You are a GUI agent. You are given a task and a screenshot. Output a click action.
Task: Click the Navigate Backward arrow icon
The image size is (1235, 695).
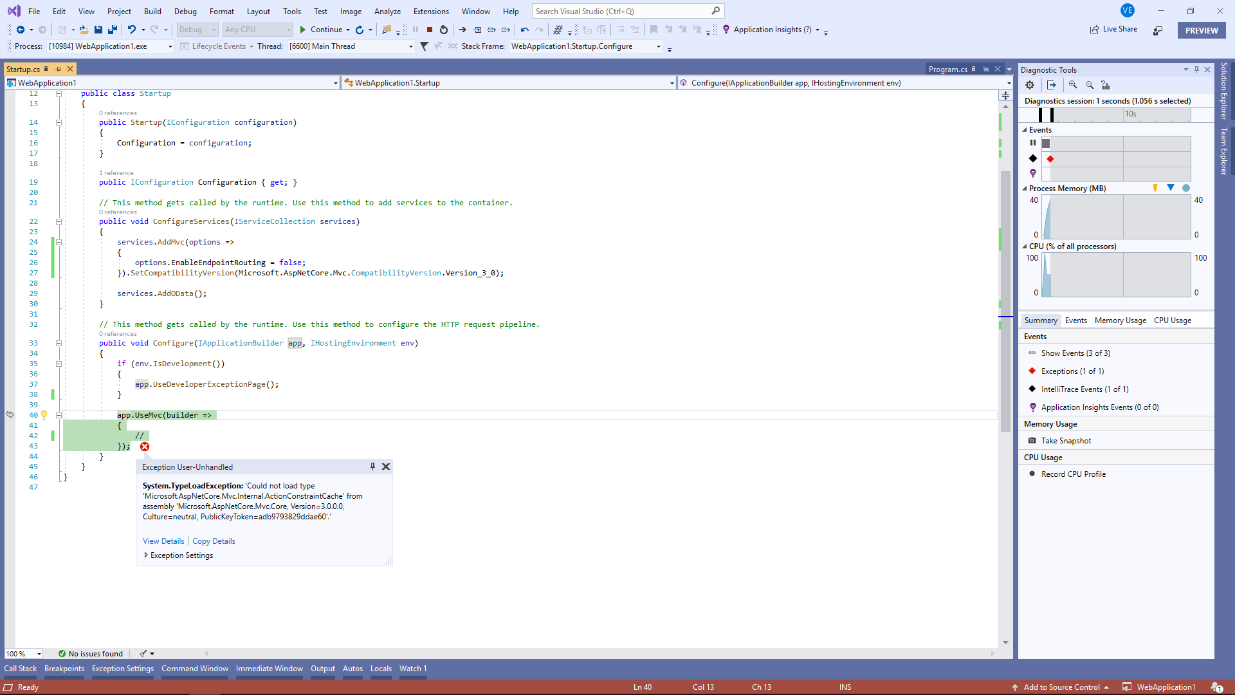[x=21, y=30]
